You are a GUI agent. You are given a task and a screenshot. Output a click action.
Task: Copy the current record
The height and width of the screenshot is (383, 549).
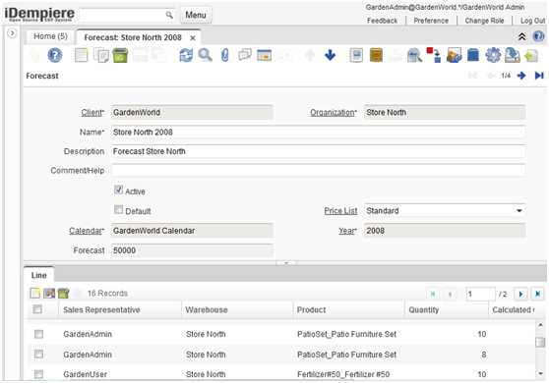point(100,56)
